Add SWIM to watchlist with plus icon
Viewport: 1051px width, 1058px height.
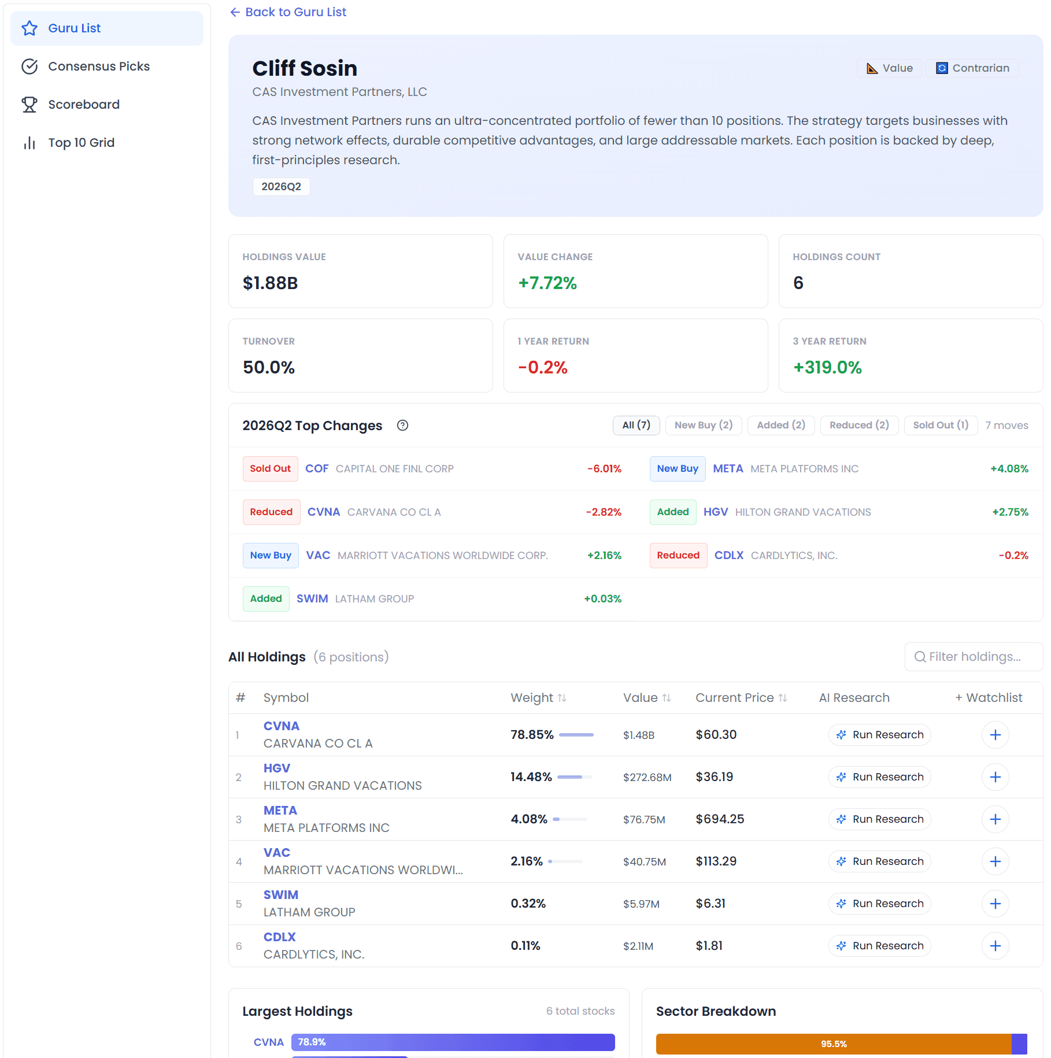[x=996, y=904]
